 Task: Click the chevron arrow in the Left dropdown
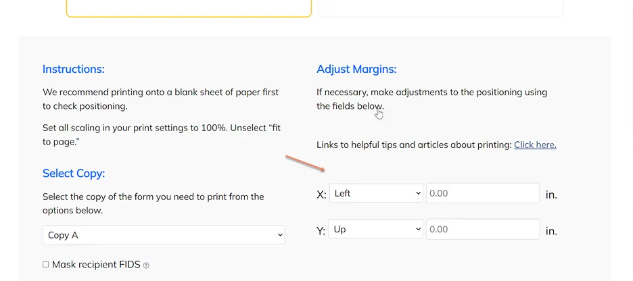pyautogui.click(x=418, y=193)
